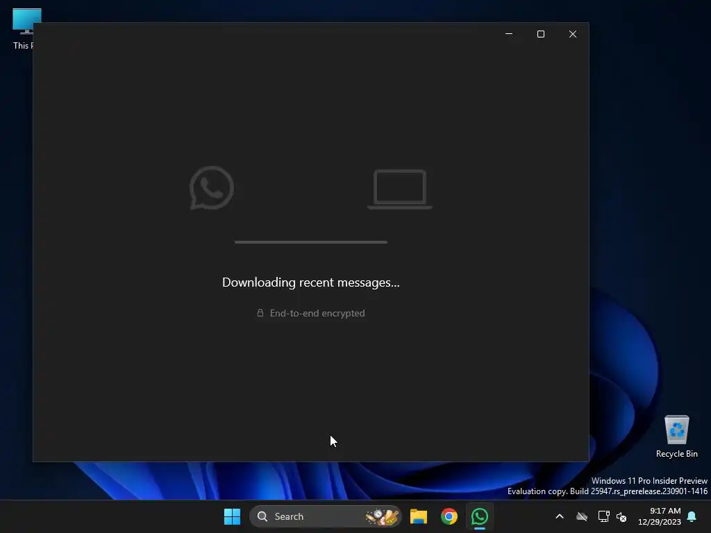The width and height of the screenshot is (711, 533).
Task: Open File Explorer from the taskbar
Action: pyautogui.click(x=419, y=516)
